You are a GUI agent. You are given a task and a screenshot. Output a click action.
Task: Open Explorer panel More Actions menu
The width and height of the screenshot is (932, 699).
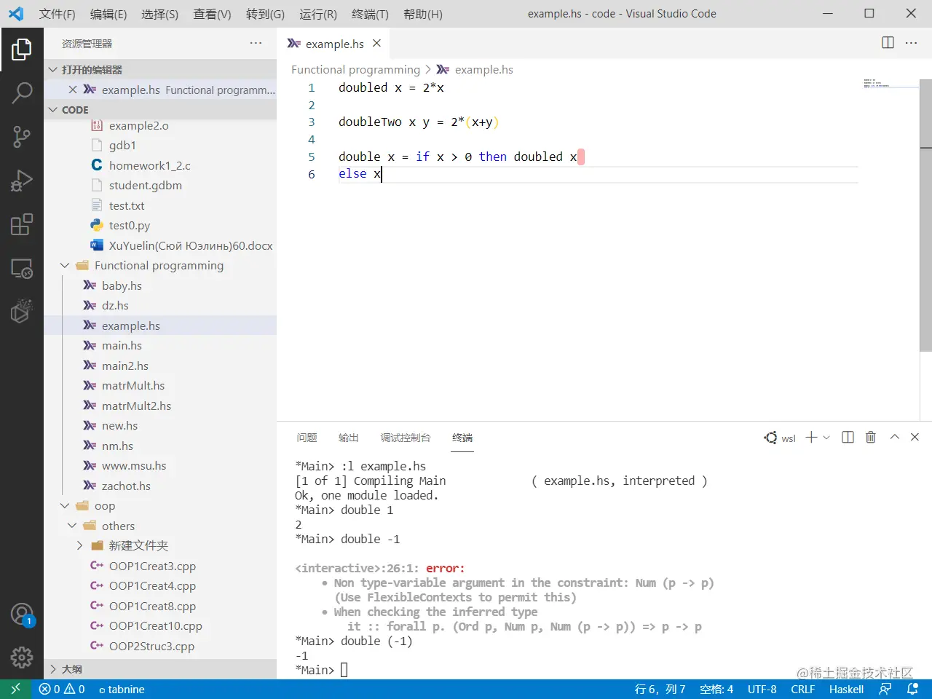pyautogui.click(x=256, y=44)
